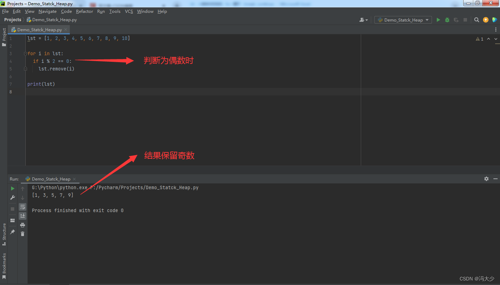This screenshot has height=285, width=500.
Task: Restore layout icon in Run panel
Action: click(x=12, y=220)
